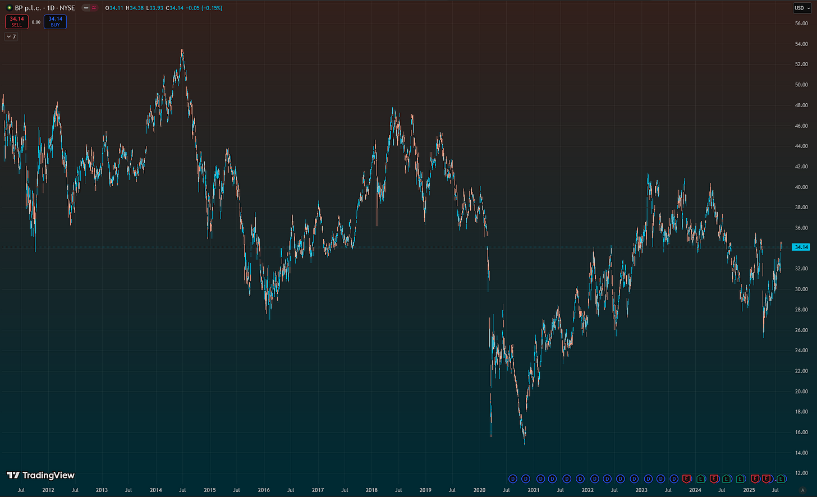The width and height of the screenshot is (817, 497).
Task: Click the last red earnings E marker
Action: [x=766, y=479]
